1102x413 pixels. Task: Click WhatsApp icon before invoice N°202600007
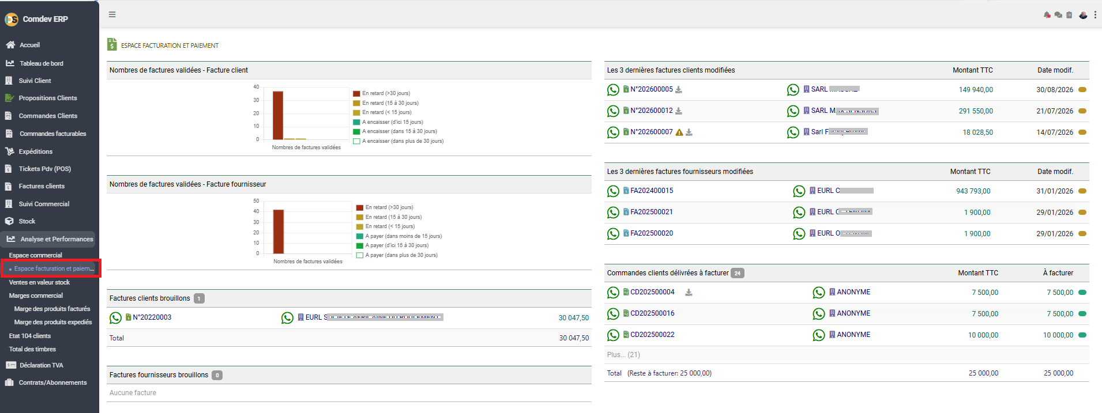point(613,132)
